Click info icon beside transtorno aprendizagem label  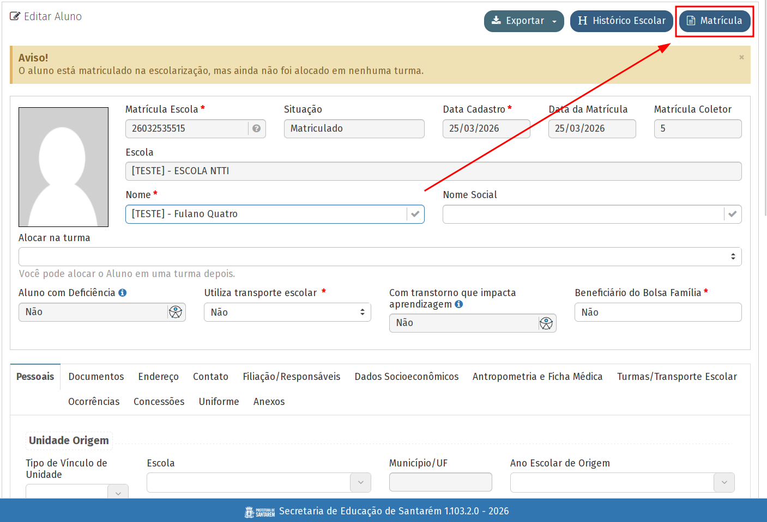pos(459,304)
